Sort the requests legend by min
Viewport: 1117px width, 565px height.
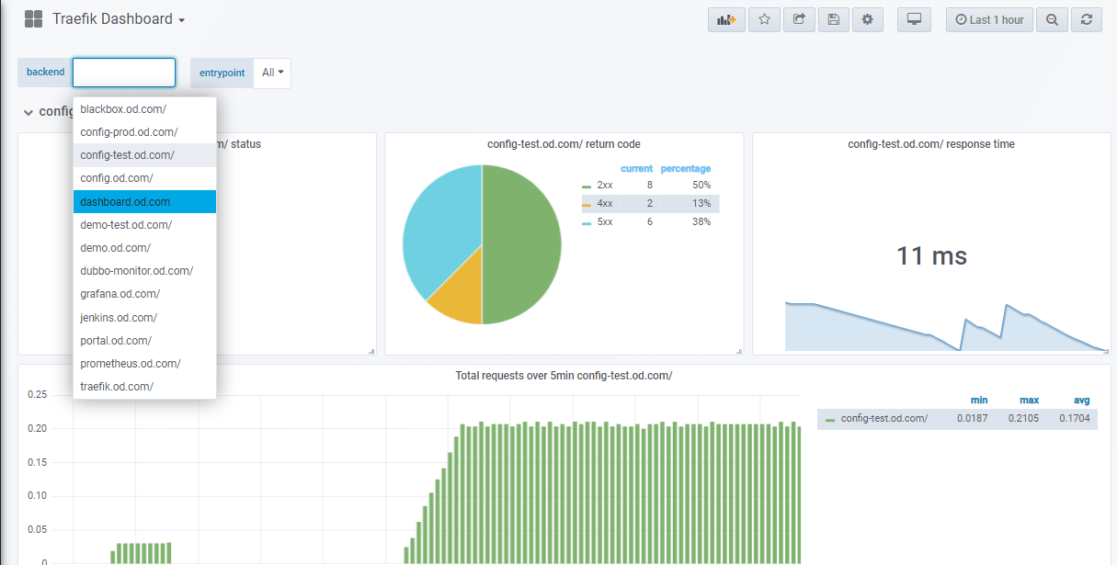coord(979,401)
